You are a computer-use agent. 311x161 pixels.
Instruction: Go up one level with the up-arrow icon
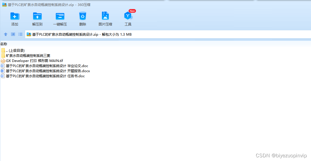coord(6,34)
